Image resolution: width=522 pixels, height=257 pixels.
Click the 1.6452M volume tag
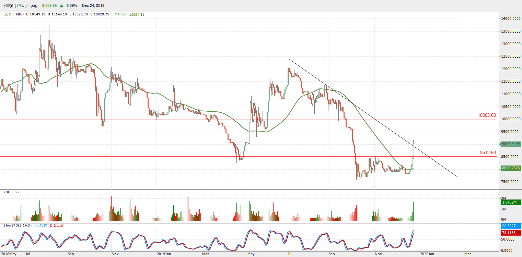511,203
